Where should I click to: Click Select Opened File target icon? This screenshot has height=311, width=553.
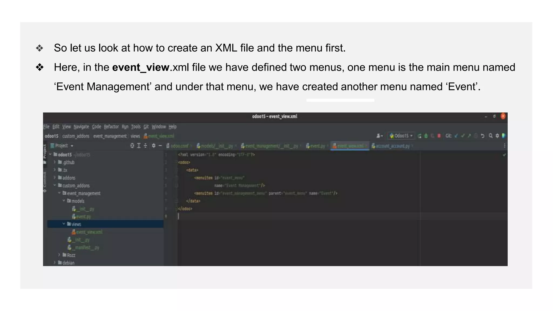[x=132, y=146]
